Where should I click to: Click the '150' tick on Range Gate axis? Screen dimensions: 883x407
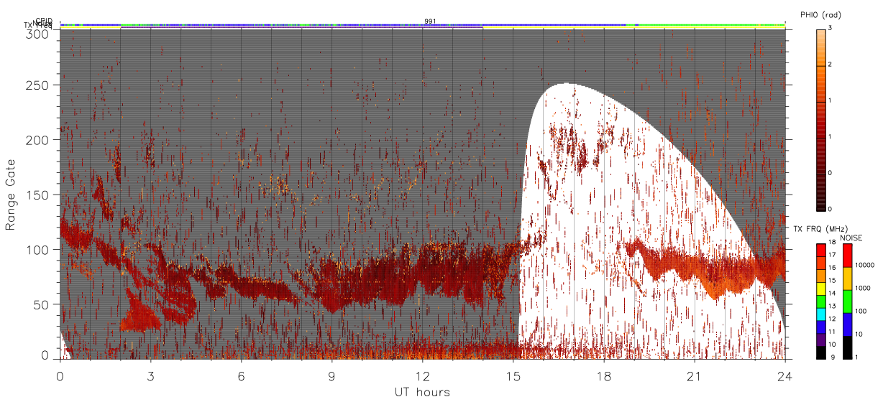click(39, 195)
